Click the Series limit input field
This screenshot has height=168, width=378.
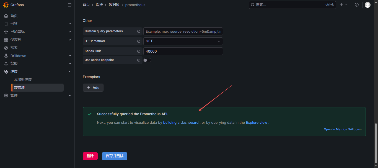pos(183,51)
